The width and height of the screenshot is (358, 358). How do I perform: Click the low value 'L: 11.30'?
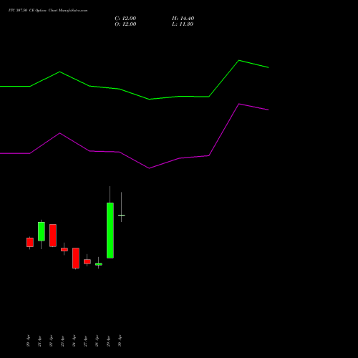click(x=183, y=24)
